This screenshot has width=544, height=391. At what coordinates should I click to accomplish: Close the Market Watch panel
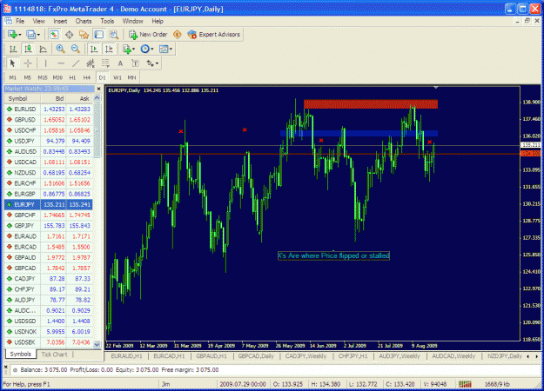pyautogui.click(x=98, y=89)
